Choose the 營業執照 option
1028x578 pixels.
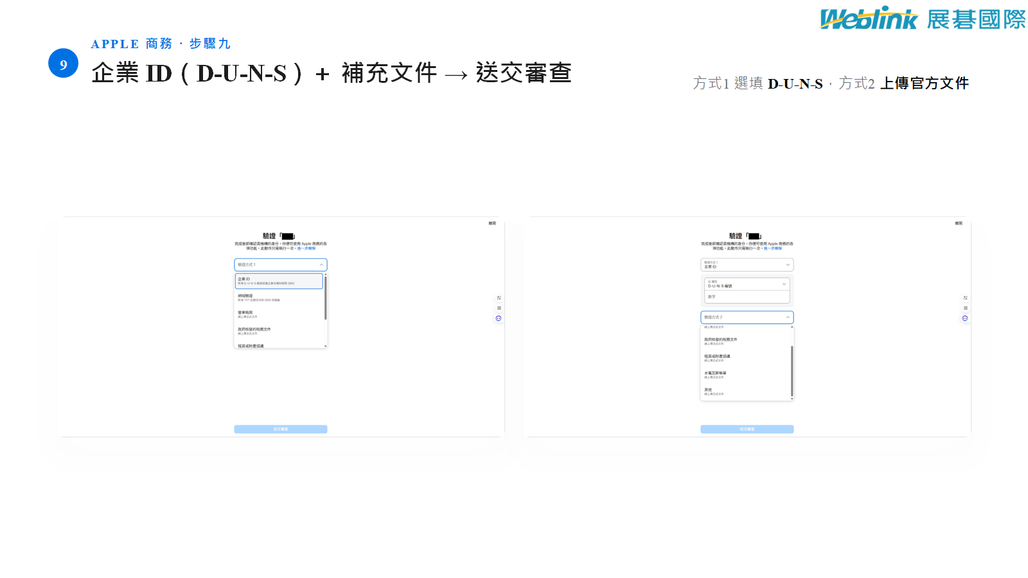(279, 315)
